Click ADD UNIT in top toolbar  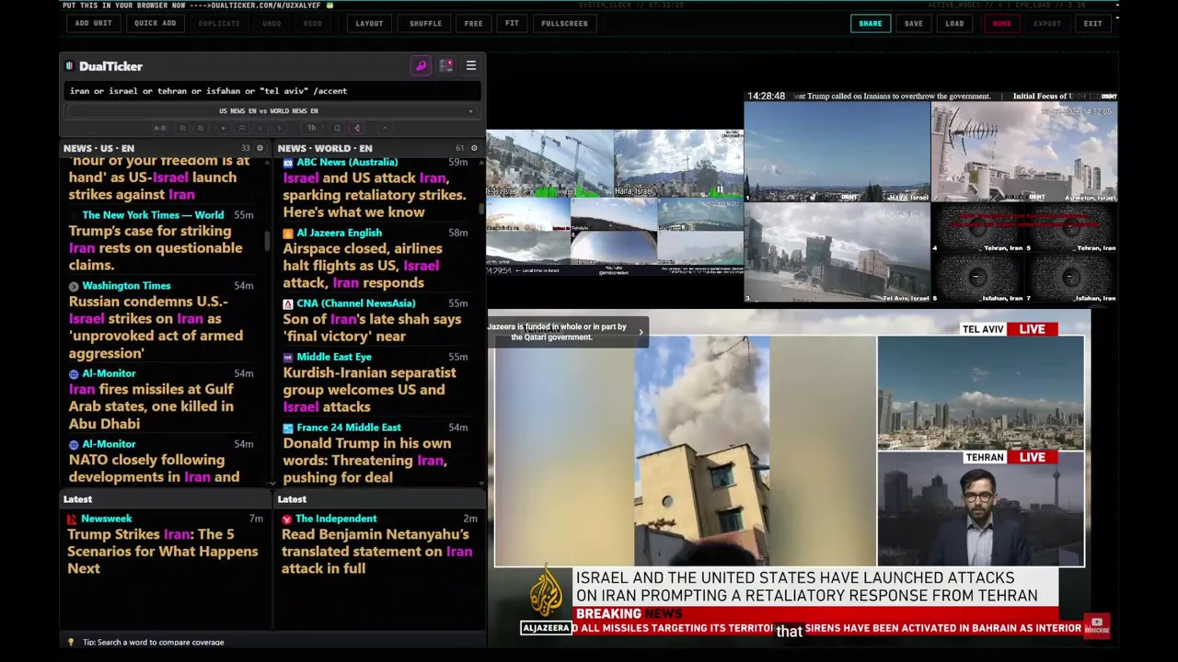coord(93,23)
